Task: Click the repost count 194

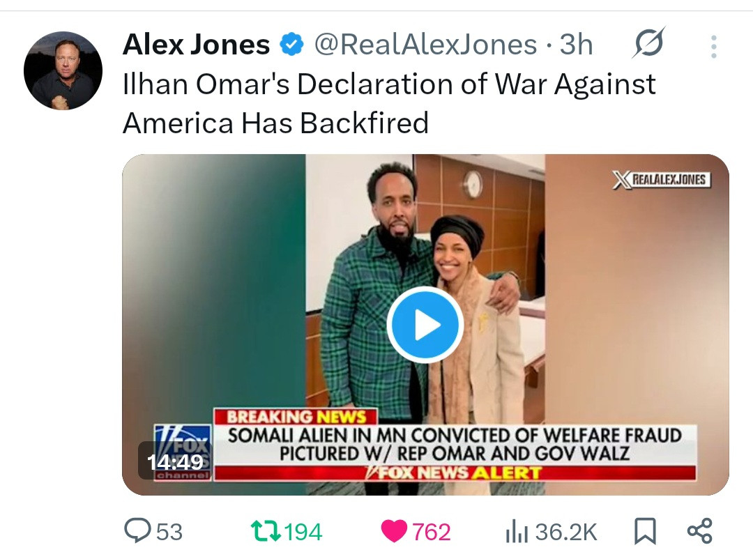Action: pos(303,532)
